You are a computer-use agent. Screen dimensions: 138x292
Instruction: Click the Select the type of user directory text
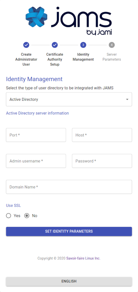click(x=60, y=88)
